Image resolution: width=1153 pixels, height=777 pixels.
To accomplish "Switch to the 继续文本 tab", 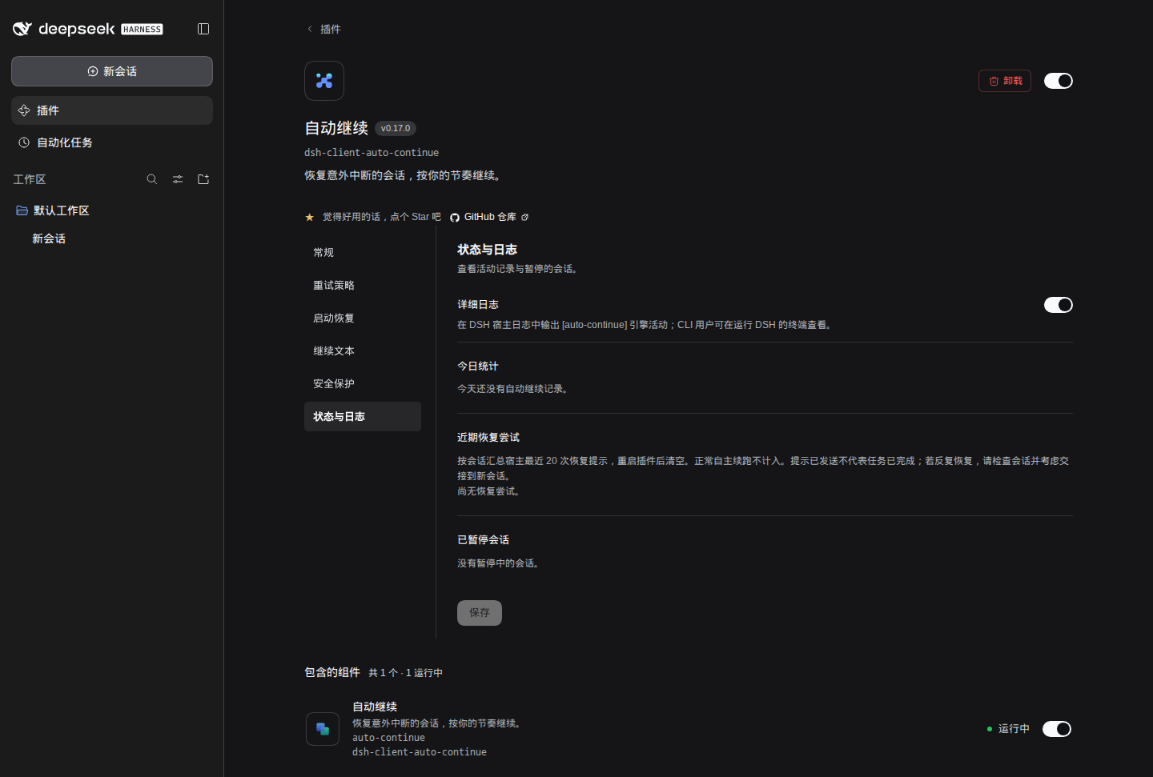I will pos(363,351).
